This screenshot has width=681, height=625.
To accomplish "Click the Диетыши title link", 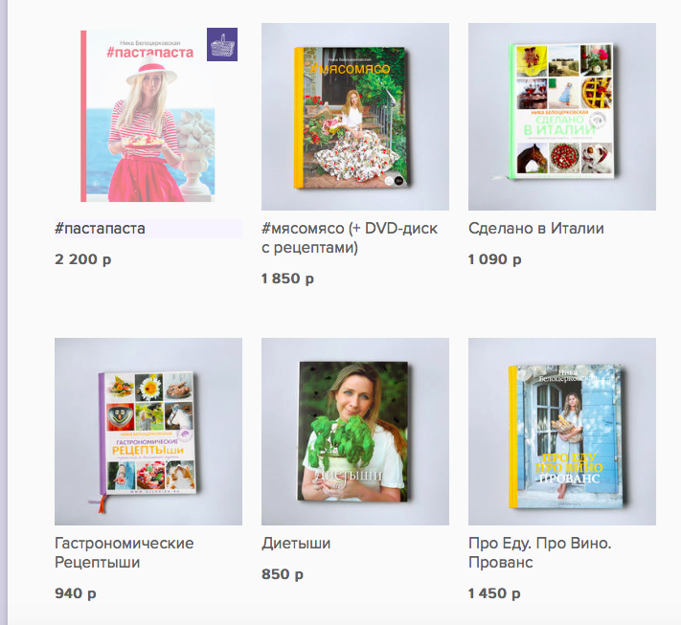I will 296,544.
